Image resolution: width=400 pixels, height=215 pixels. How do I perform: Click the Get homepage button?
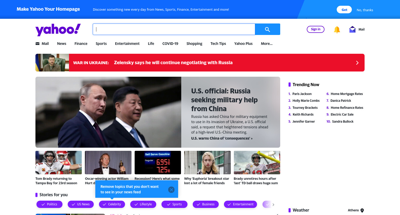pos(344,10)
